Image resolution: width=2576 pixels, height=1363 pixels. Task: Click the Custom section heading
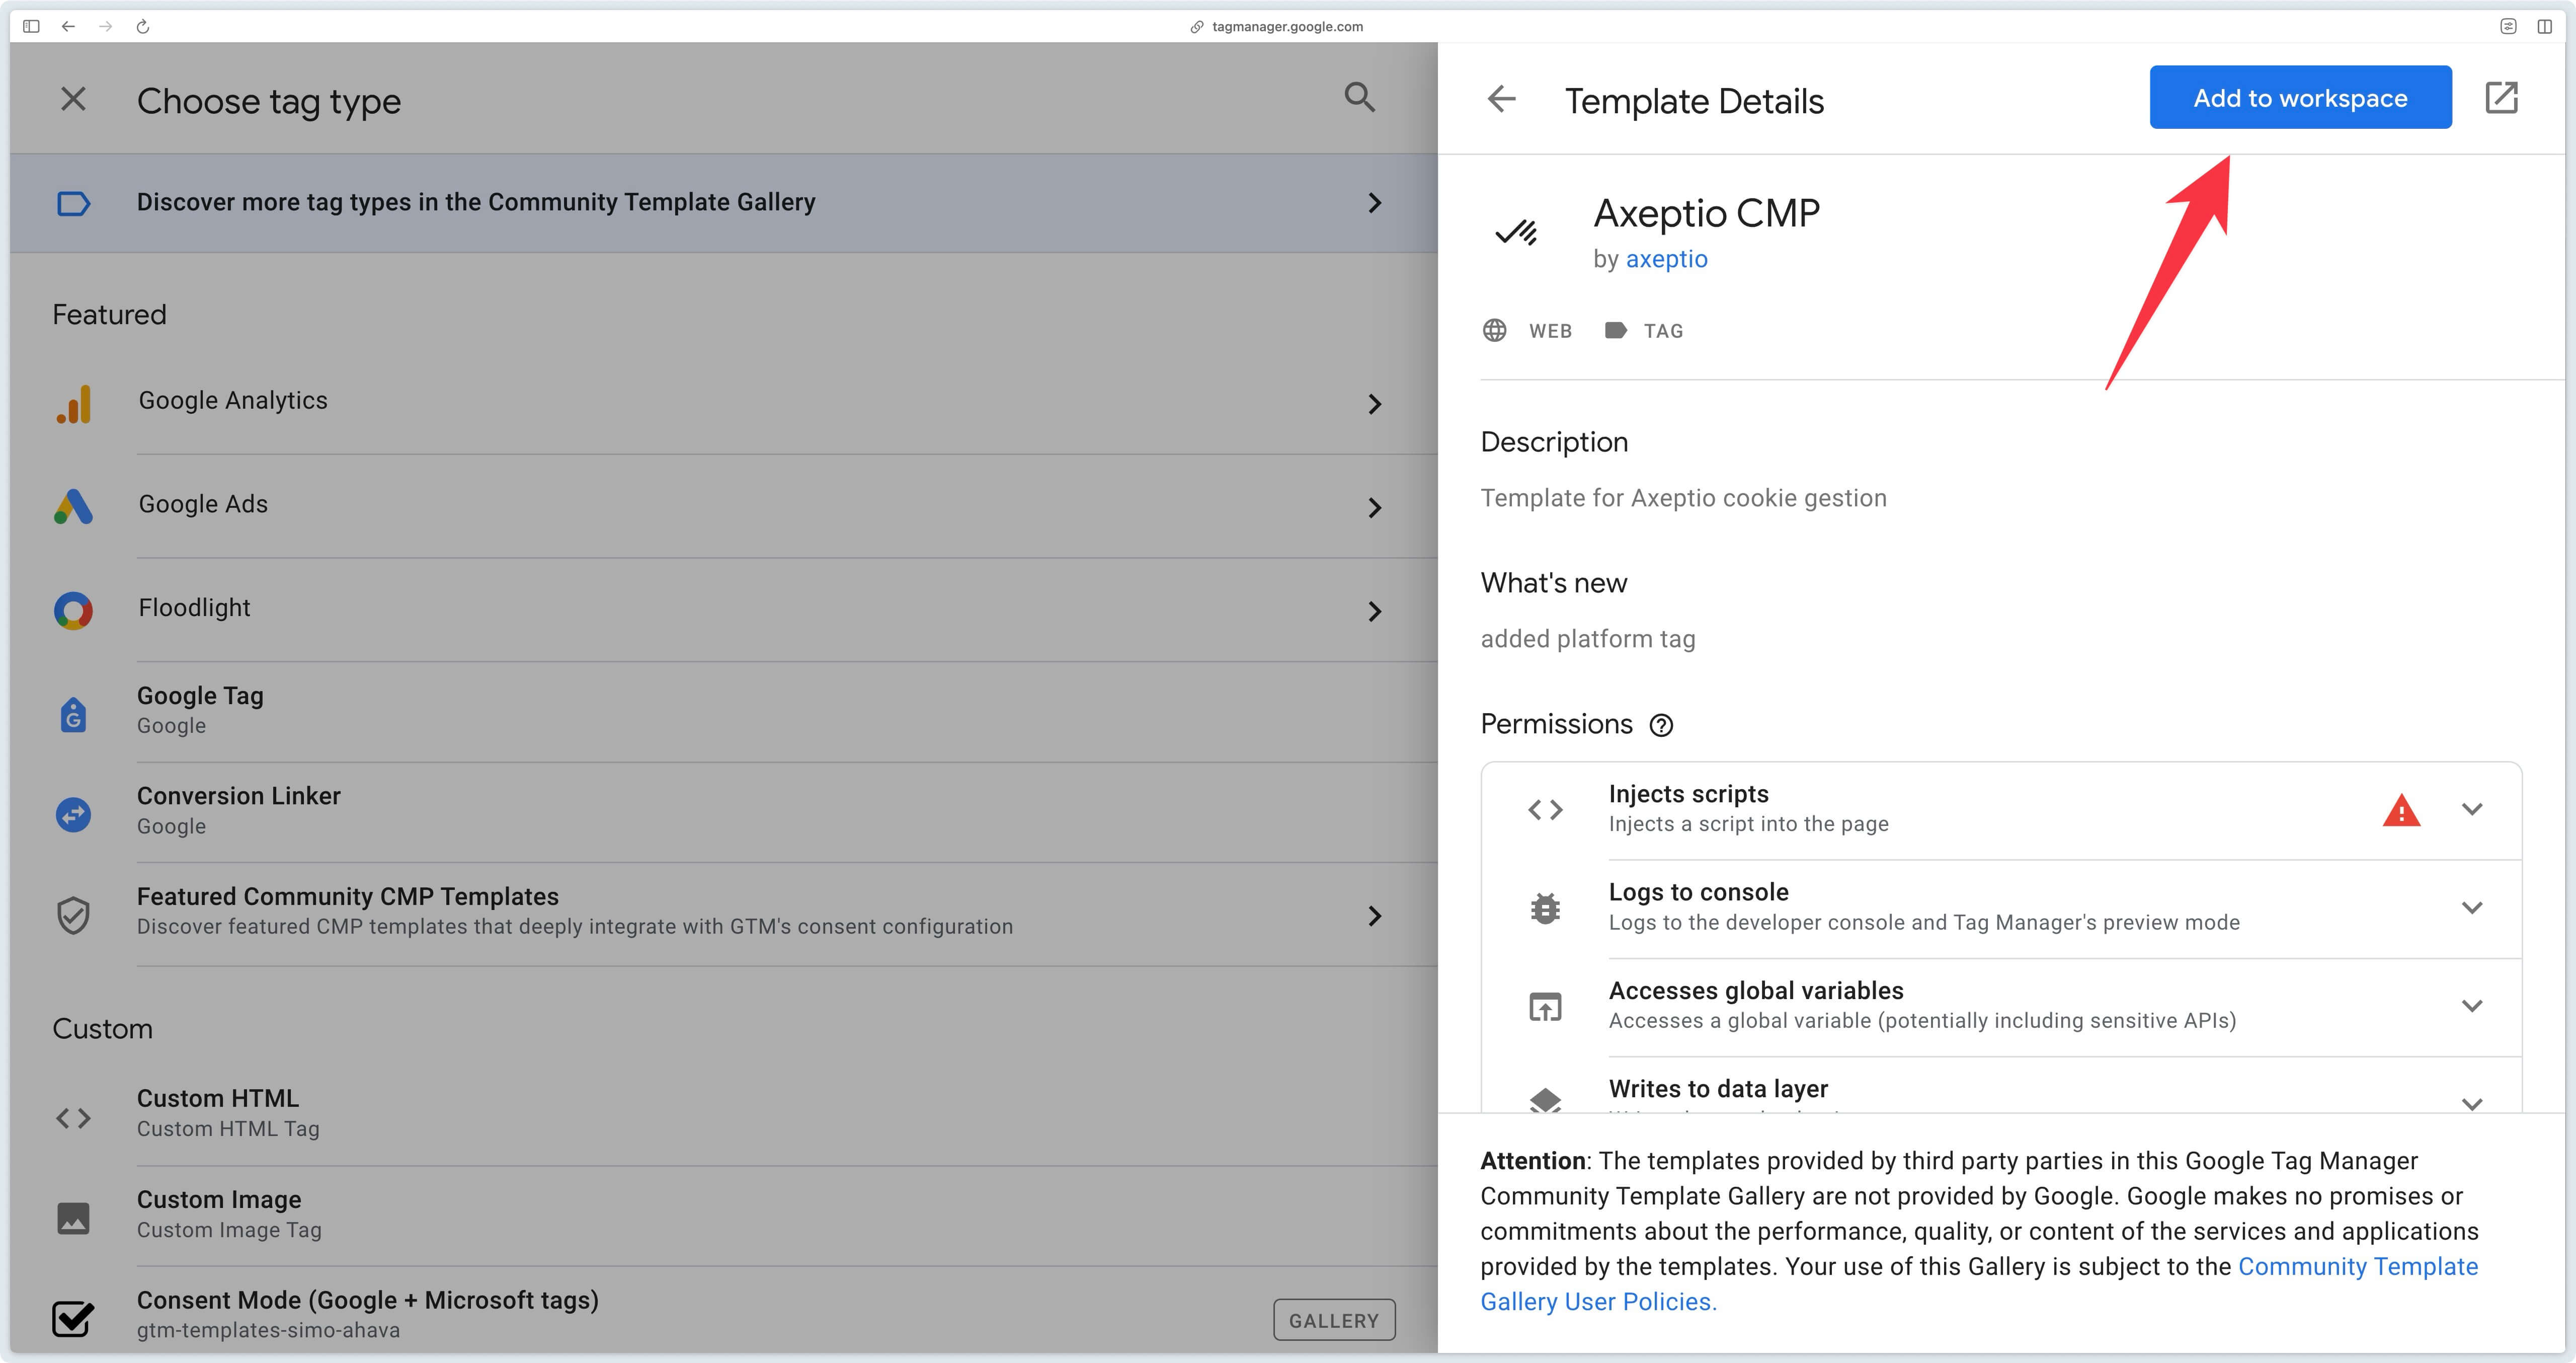point(102,1030)
